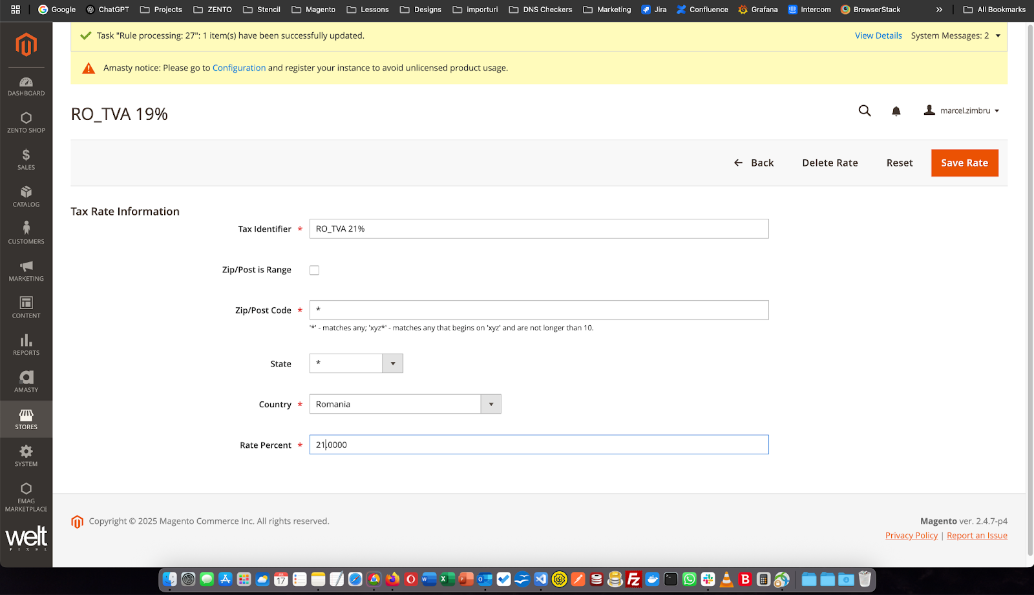Open WhatsApp from the Dock
The width and height of the screenshot is (1034, 595).
click(x=690, y=580)
